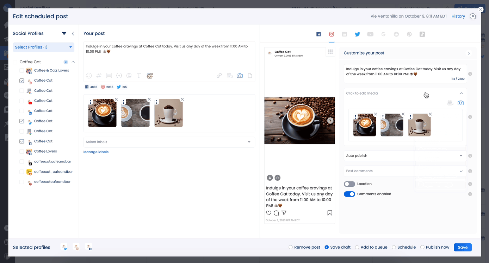Open the History link
Screen dimensions: 489x263
tap(458, 16)
